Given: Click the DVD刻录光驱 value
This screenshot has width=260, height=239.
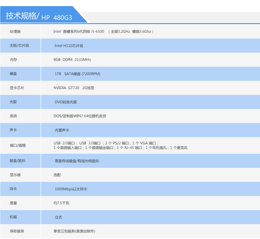Looking at the screenshot, I should (x=66, y=102).
